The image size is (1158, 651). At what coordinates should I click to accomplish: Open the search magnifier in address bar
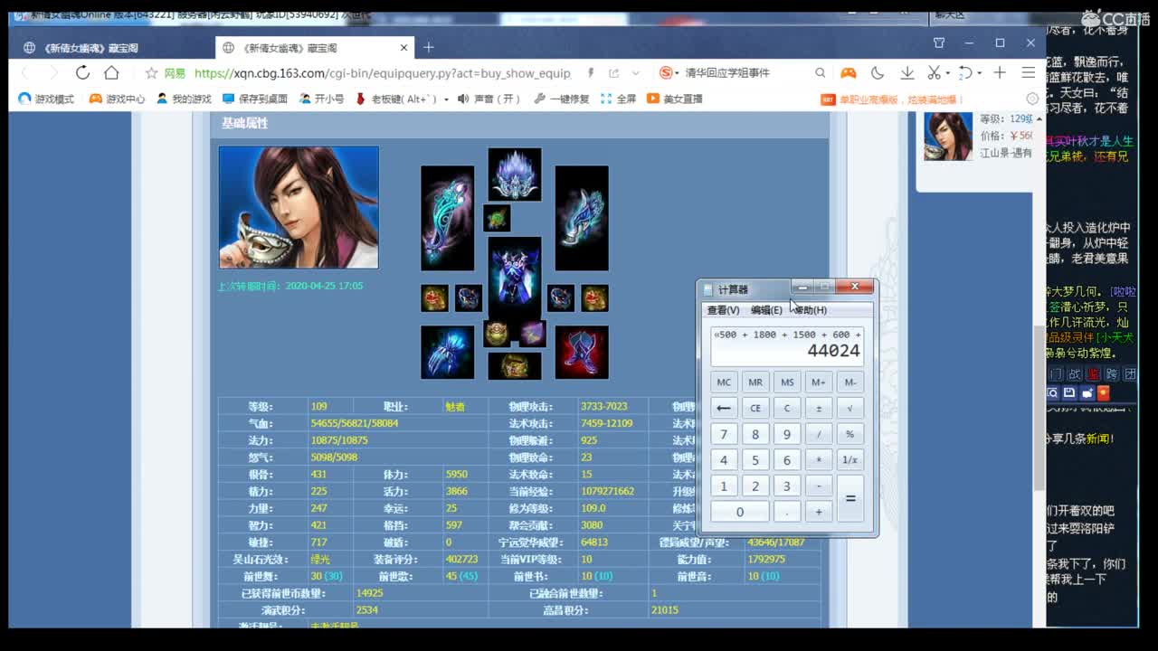coord(820,73)
